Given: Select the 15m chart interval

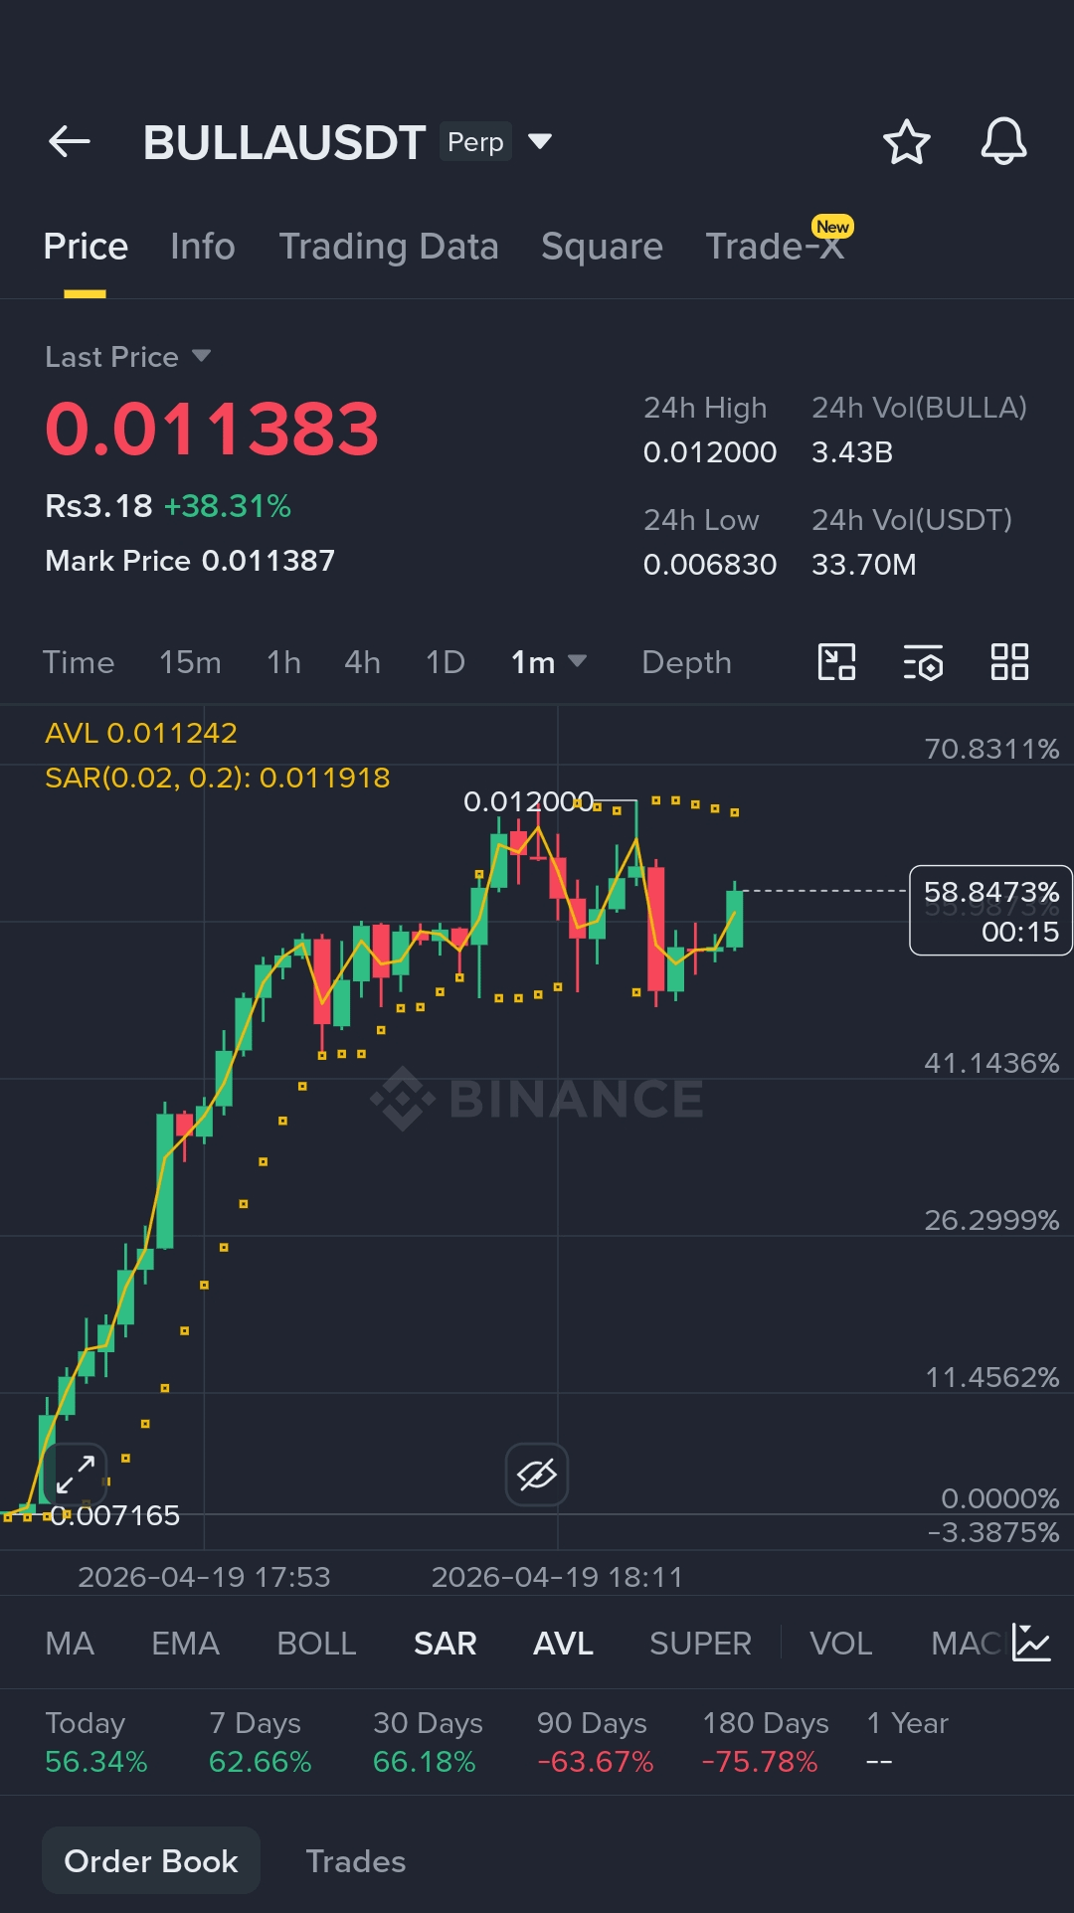Looking at the screenshot, I should pyautogui.click(x=190, y=662).
